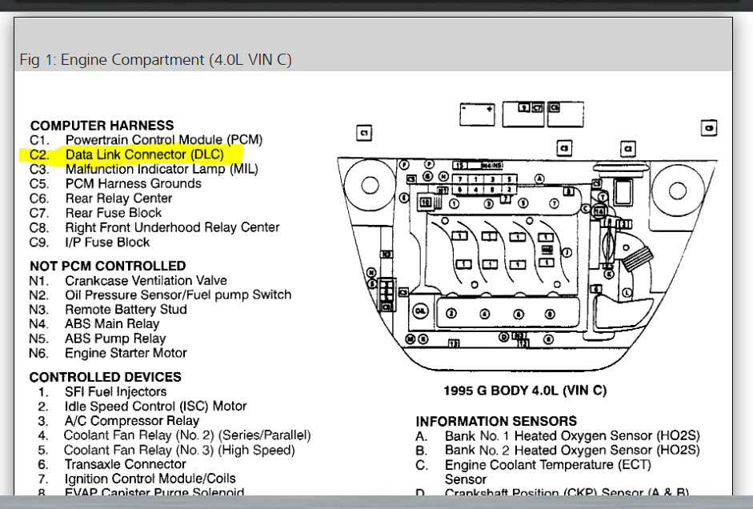Select the left strut tower circle

[x=370, y=186]
